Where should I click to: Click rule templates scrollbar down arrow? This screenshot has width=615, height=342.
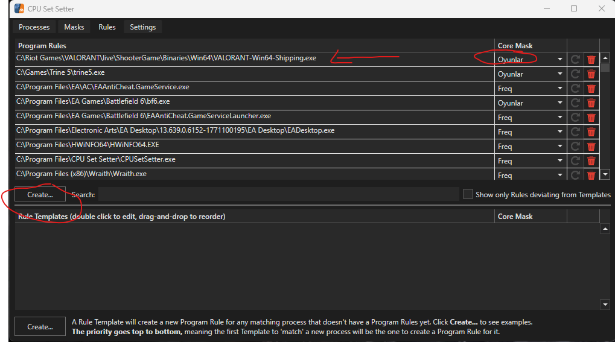tap(605, 305)
